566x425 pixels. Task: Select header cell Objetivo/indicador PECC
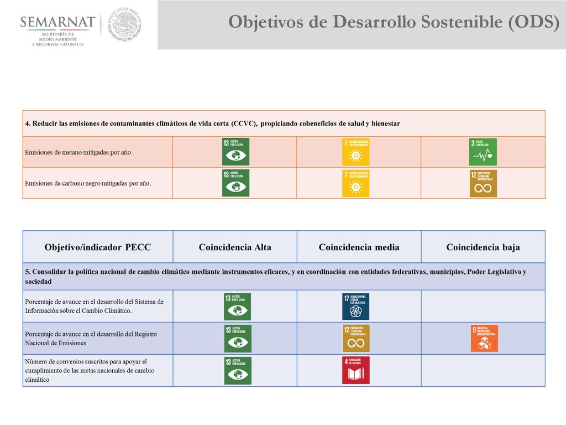pyautogui.click(x=97, y=247)
